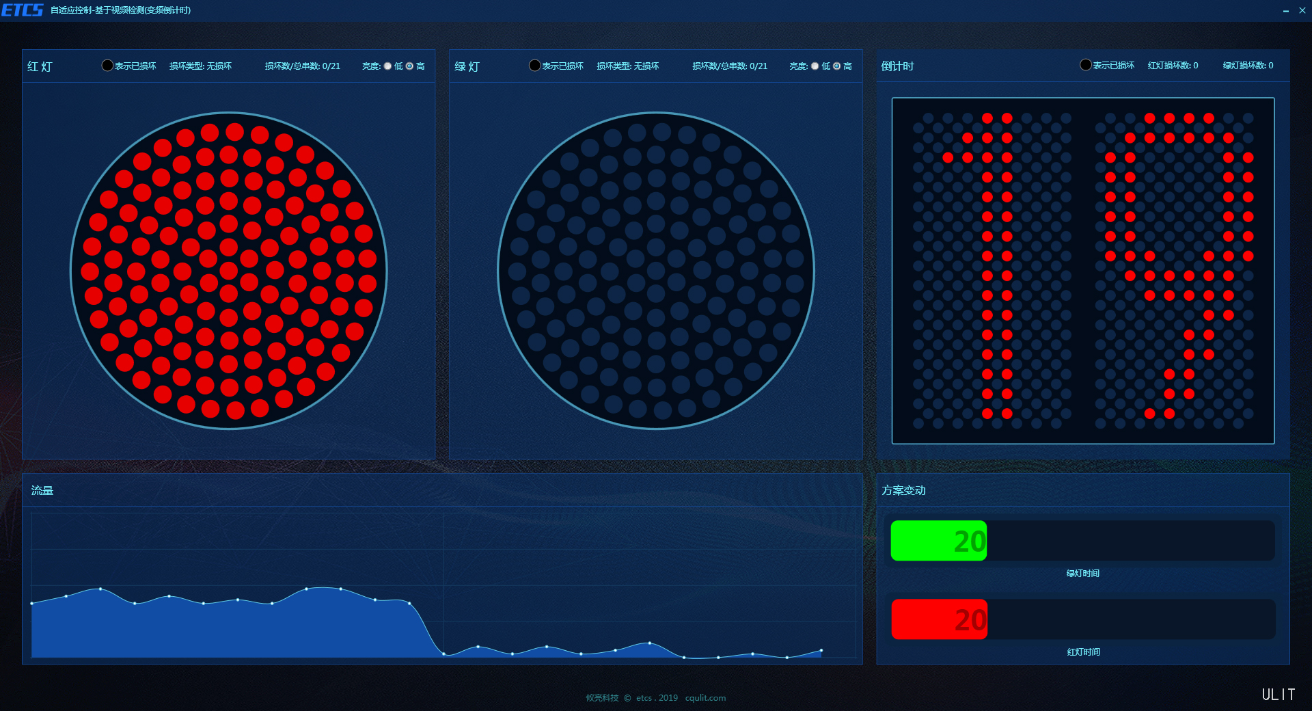The image size is (1312, 711).
Task: Click the green 绿灯时间 bar showing 20
Action: (x=938, y=541)
